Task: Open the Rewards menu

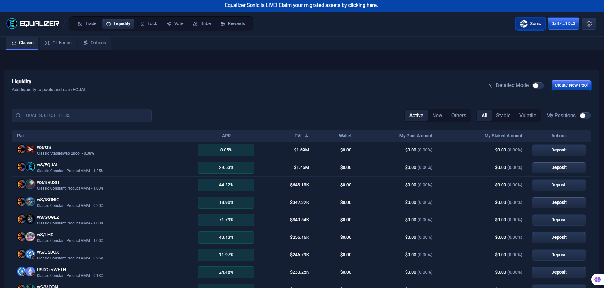Action: coord(233,24)
